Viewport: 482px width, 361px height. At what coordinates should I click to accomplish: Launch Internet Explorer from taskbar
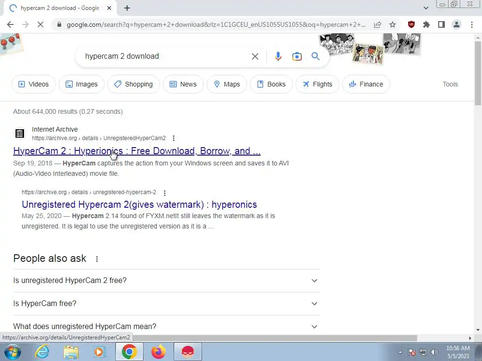coord(42,352)
